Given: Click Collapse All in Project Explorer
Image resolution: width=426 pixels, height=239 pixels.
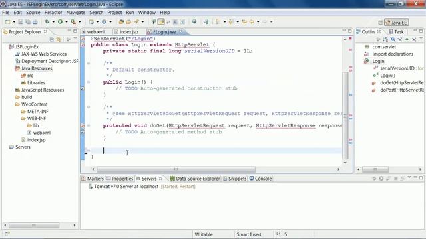Looking at the screenshot, I should pyautogui.click(x=52, y=40).
